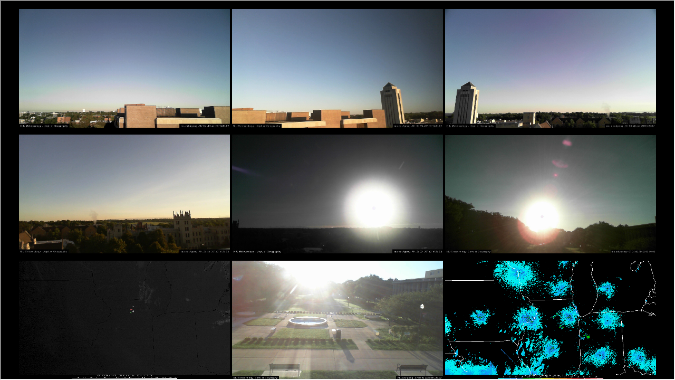The image size is (675, 380).
Task: Click the caption bar under the satellite map
Action: point(124,376)
